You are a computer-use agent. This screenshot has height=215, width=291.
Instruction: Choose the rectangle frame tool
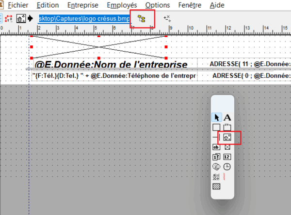click(x=217, y=128)
